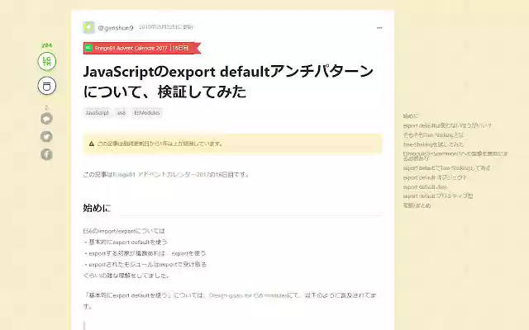The image size is (529, 330).
Task: Open the Fringe81 Advent Calendar 2017 banner
Action: [x=142, y=48]
